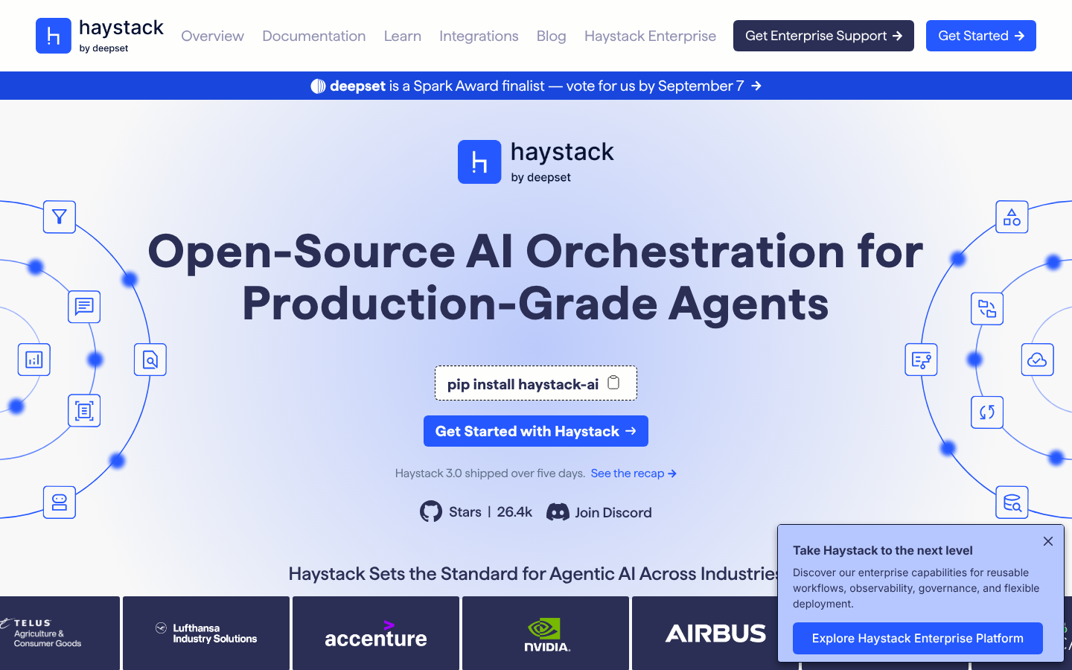The height and width of the screenshot is (670, 1072).
Task: Click the funnel filter icon
Action: (60, 217)
